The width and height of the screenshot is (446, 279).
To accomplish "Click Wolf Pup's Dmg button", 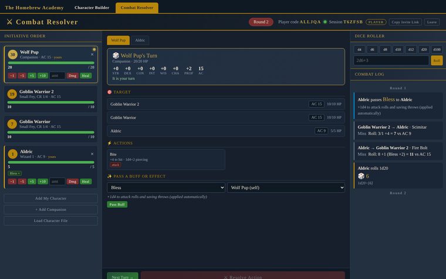I will [x=72, y=76].
